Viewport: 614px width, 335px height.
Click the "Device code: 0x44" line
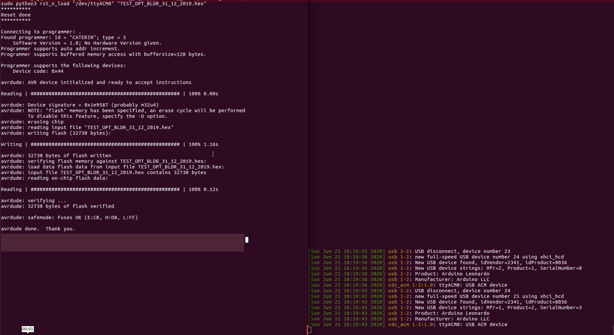tap(38, 71)
